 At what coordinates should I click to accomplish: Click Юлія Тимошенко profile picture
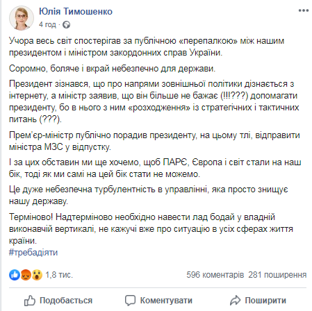point(22,18)
